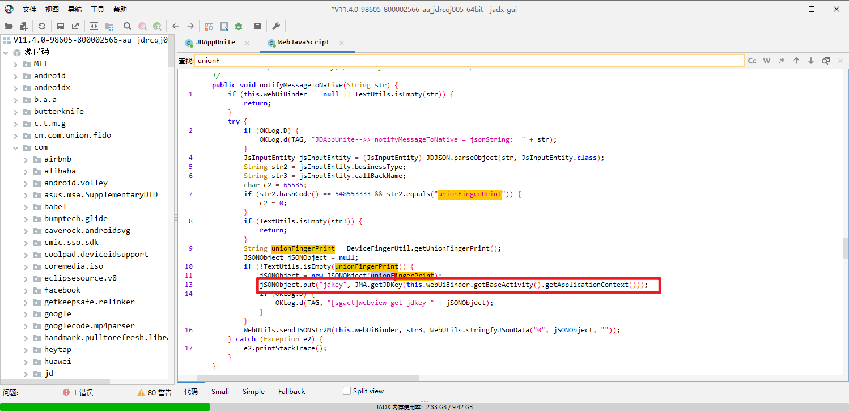Screen dimensions: 849x411
Task: Toggle the deobfuscation icon
Action: coord(209,26)
